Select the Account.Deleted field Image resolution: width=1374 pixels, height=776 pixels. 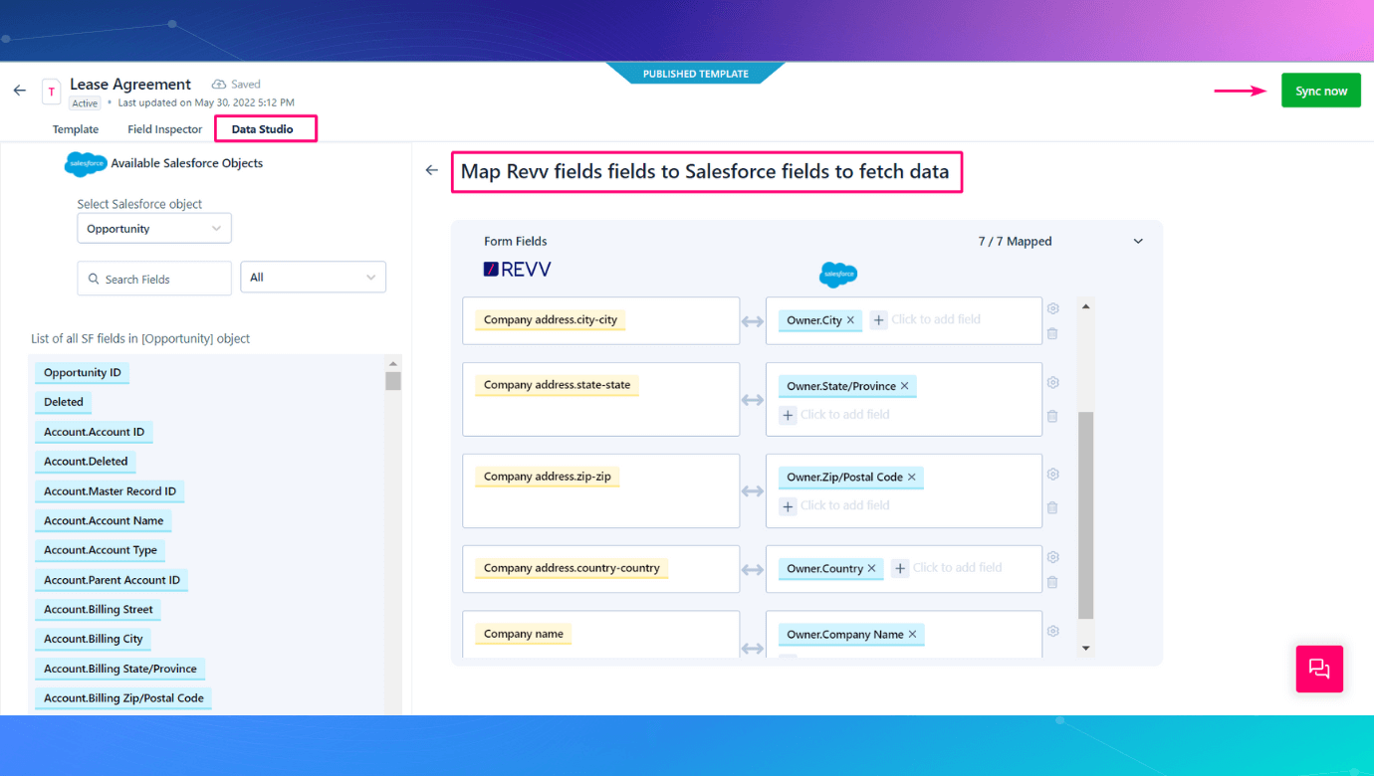(86, 462)
